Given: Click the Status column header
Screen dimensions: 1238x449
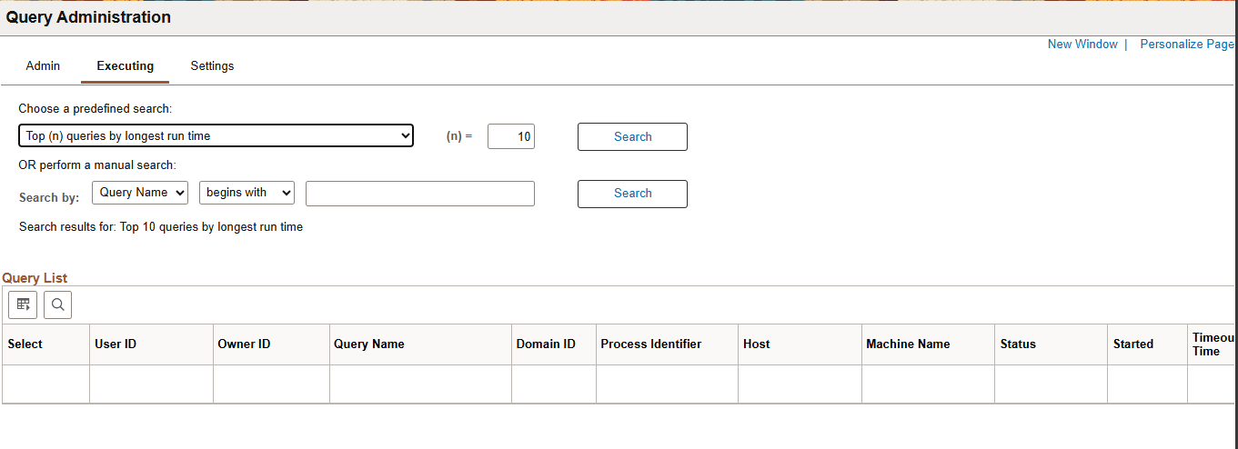Looking at the screenshot, I should point(1018,344).
